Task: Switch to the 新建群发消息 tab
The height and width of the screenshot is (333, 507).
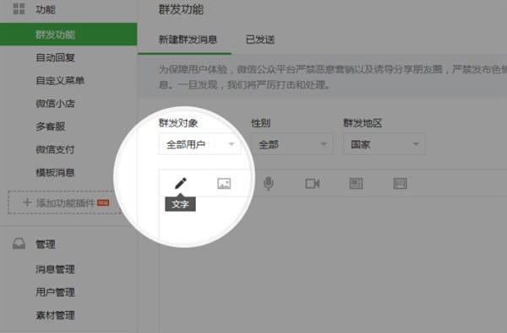Action: tap(188, 40)
